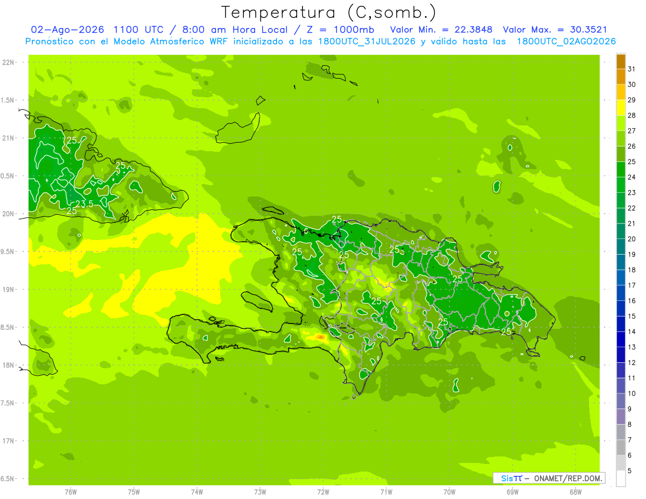Select the '75W' longitude axis label
646x499 pixels.
[134, 492]
